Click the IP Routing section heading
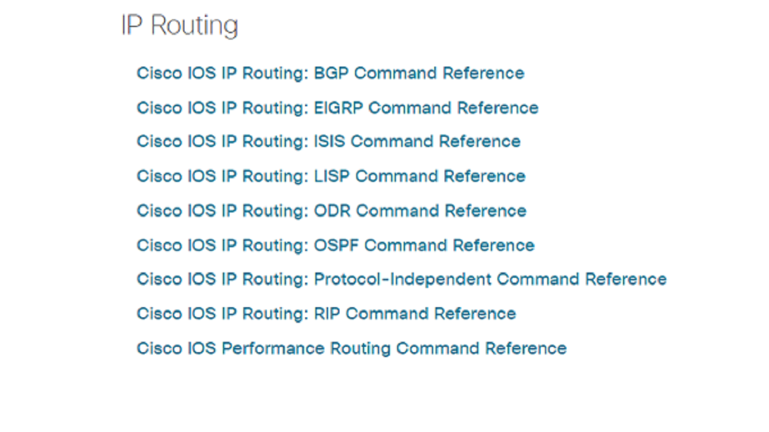Viewport: 769px width, 432px height. pos(180,26)
